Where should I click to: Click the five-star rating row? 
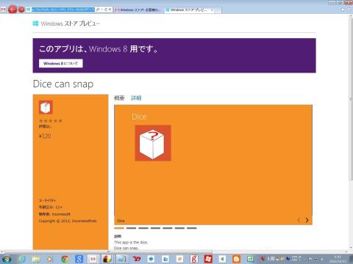51,121
